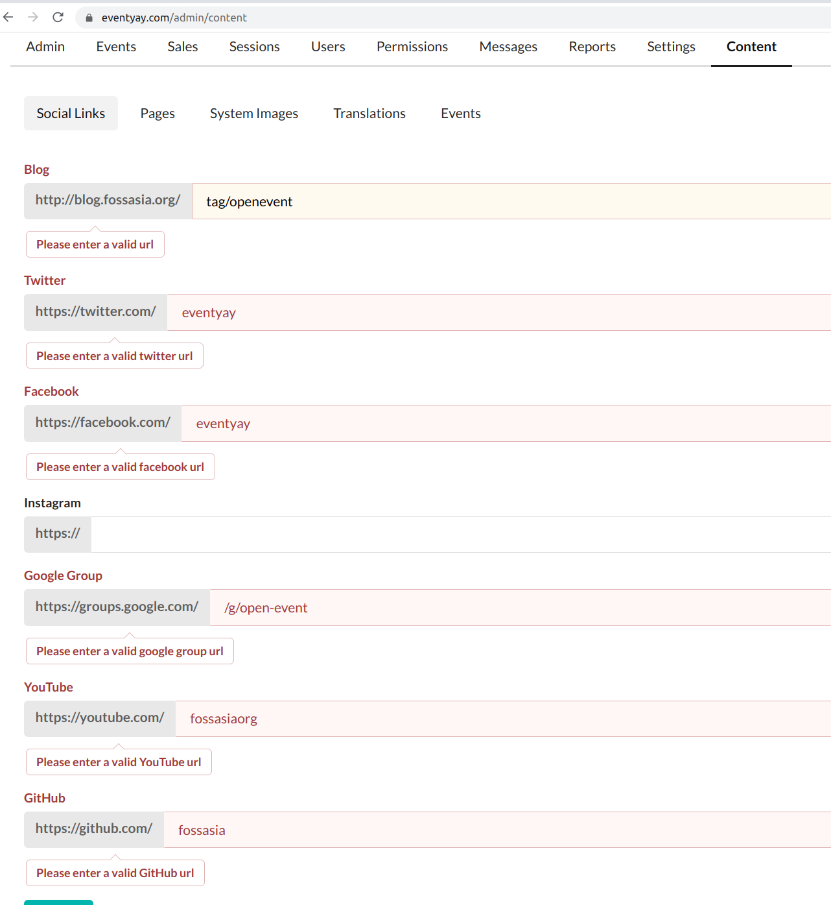Click the browser forward arrow icon

click(x=32, y=18)
